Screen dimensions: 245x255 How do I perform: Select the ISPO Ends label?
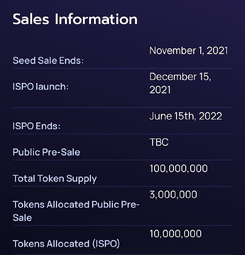36,126
